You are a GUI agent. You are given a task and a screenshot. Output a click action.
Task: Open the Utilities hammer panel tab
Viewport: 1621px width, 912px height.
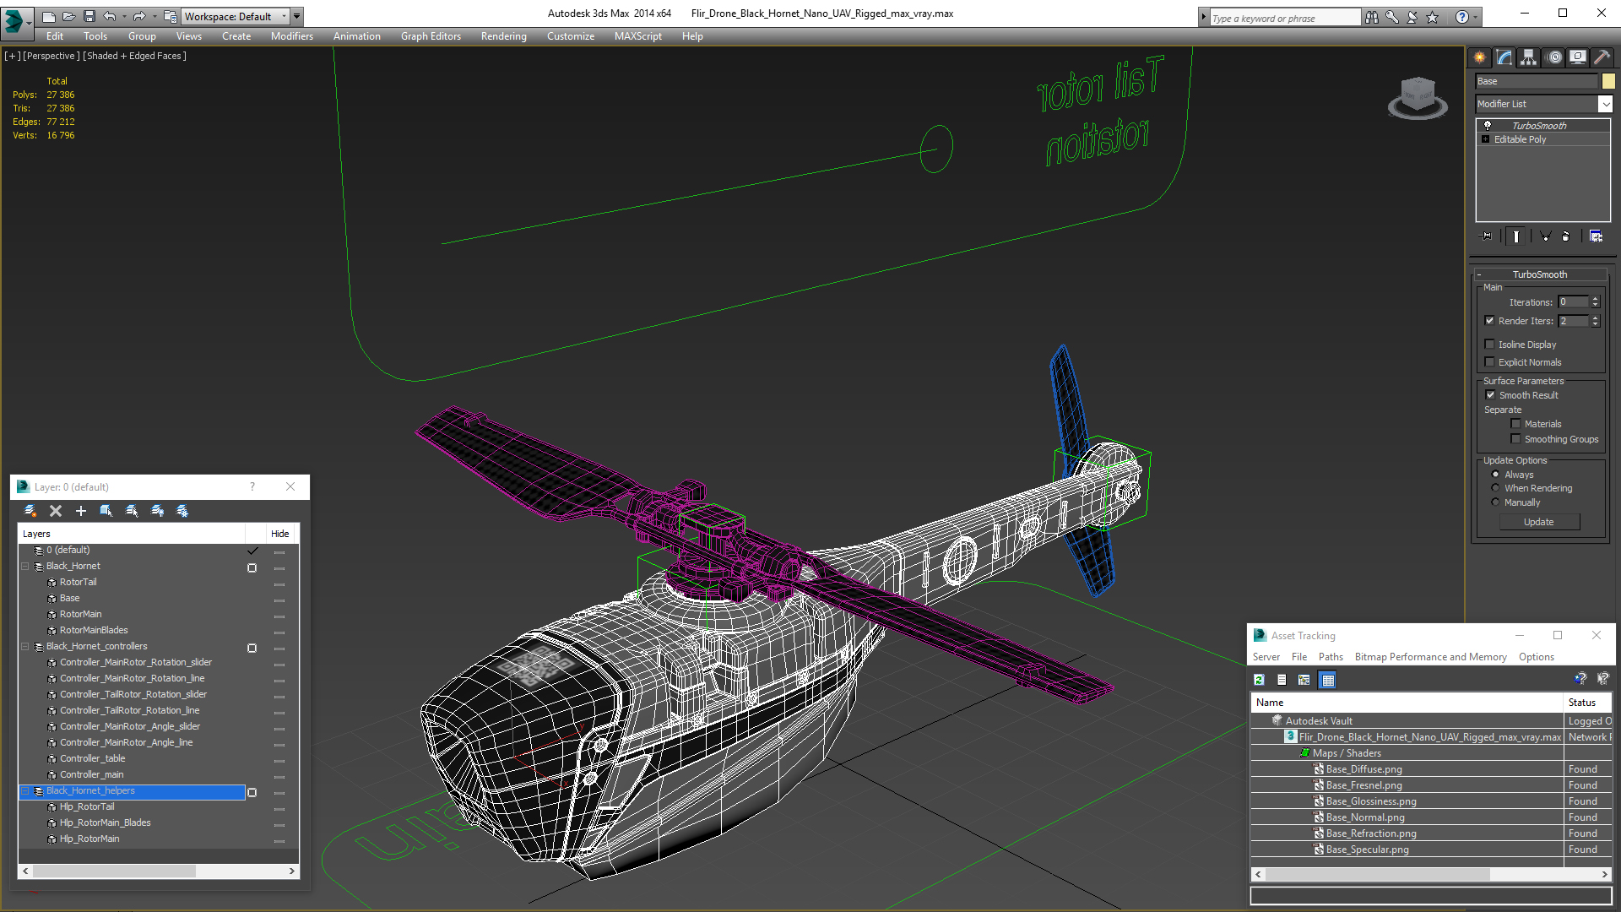pyautogui.click(x=1602, y=57)
